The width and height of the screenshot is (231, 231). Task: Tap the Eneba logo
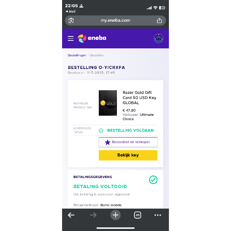(x=92, y=38)
